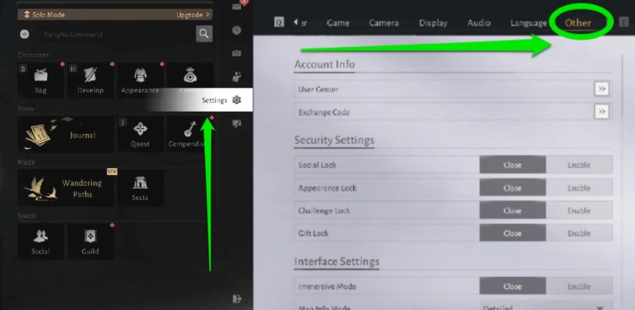Open the Develop character menu
635x310 pixels.
click(91, 80)
